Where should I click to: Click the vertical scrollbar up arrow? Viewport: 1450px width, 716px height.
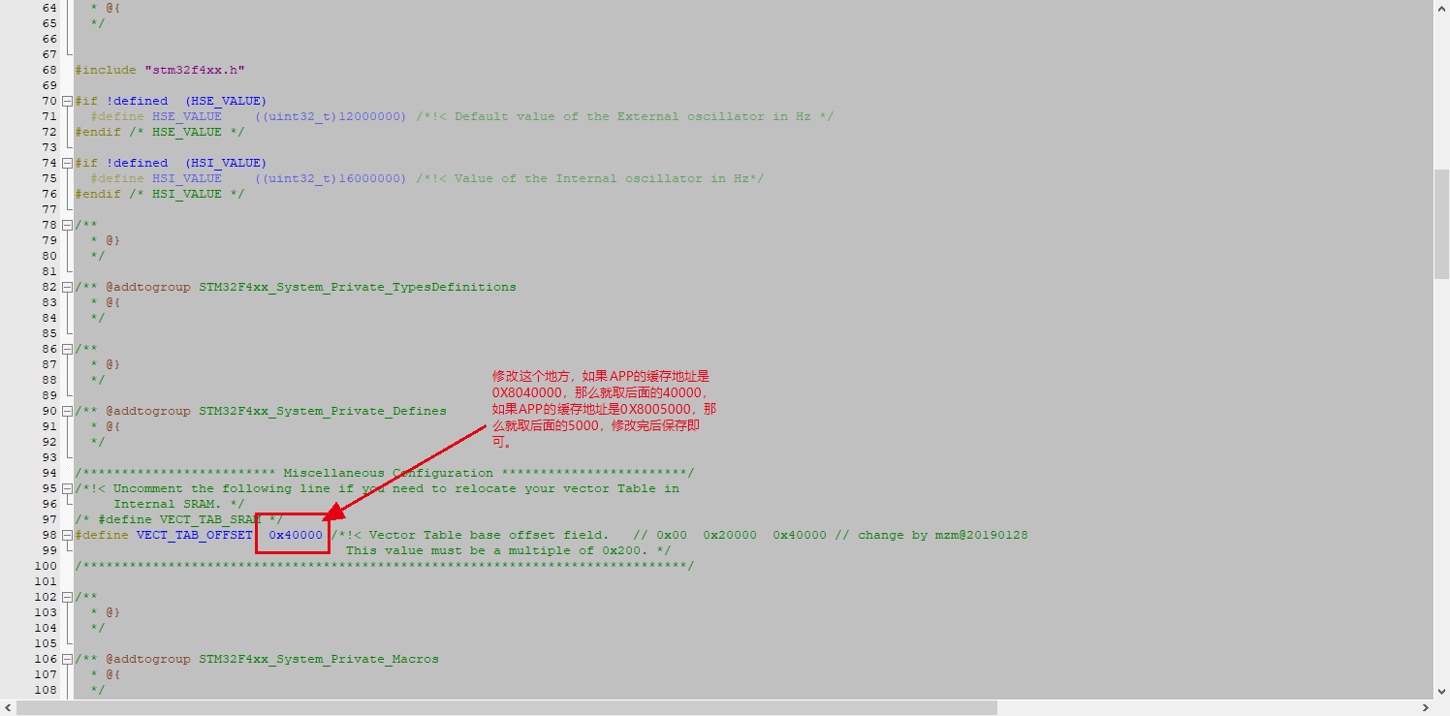(1441, 8)
